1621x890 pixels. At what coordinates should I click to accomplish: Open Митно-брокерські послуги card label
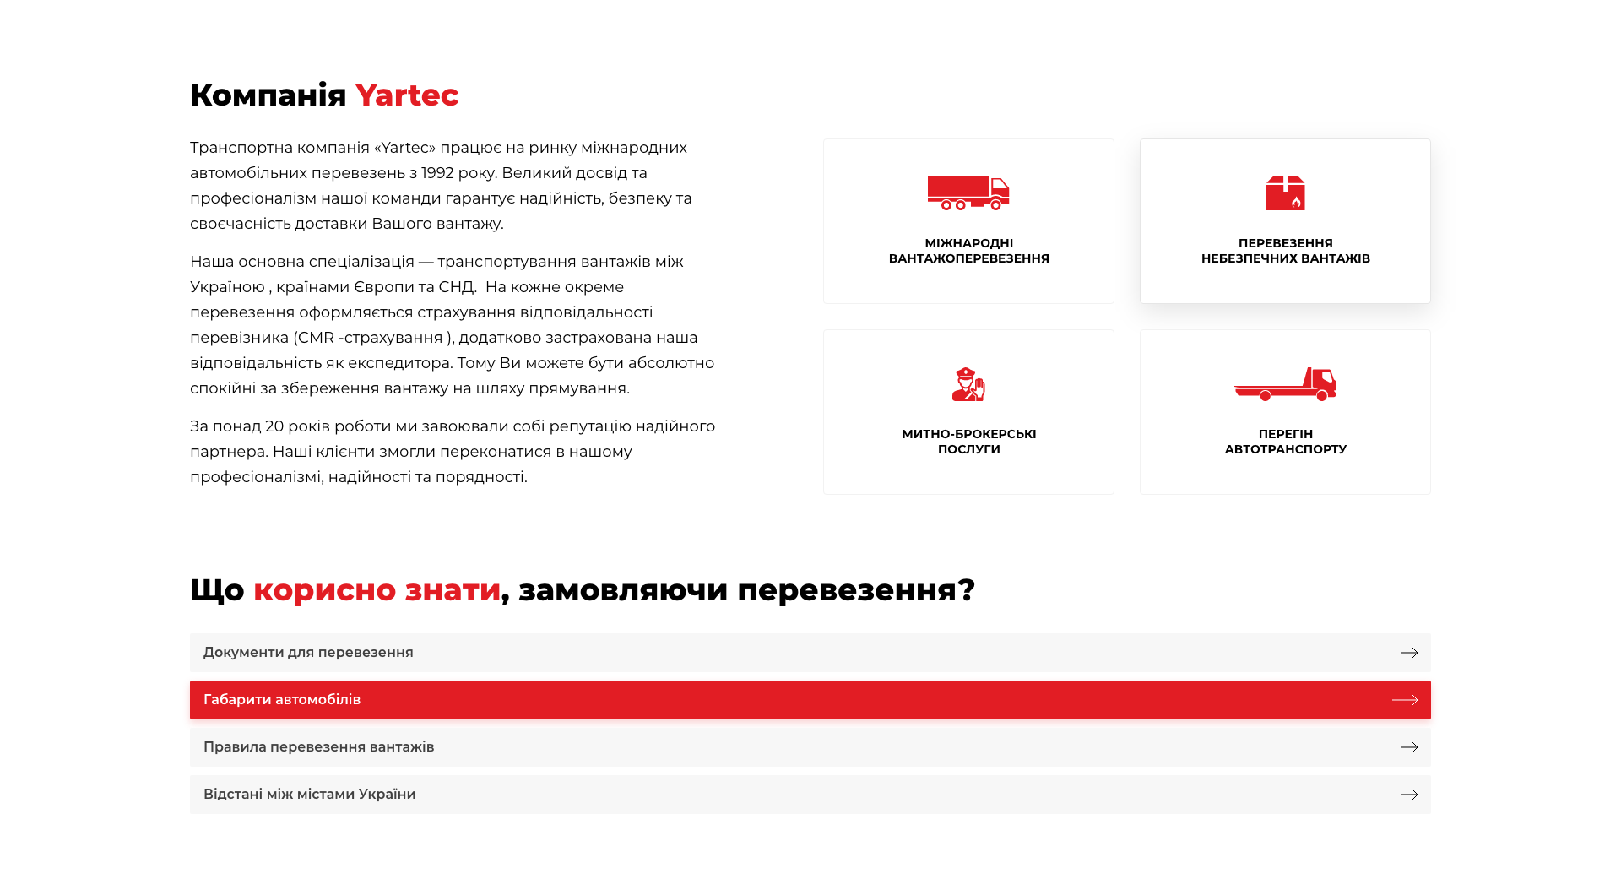pyautogui.click(x=968, y=442)
